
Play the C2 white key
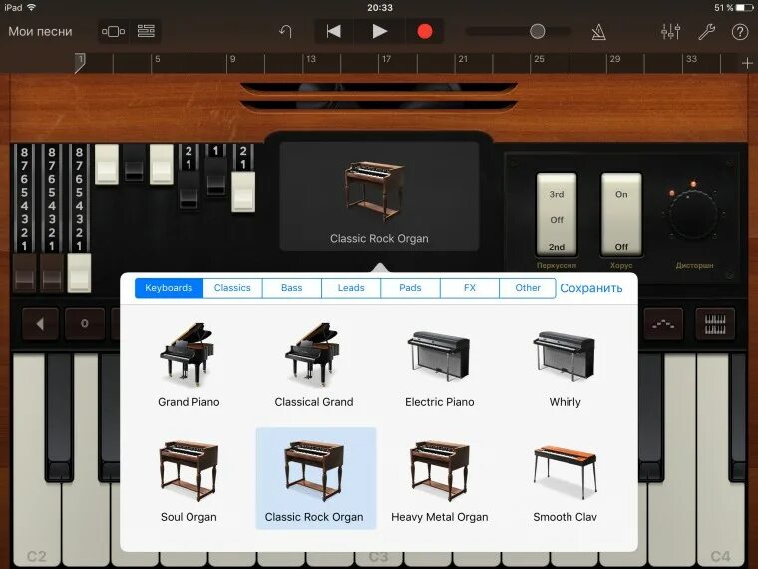point(36,525)
